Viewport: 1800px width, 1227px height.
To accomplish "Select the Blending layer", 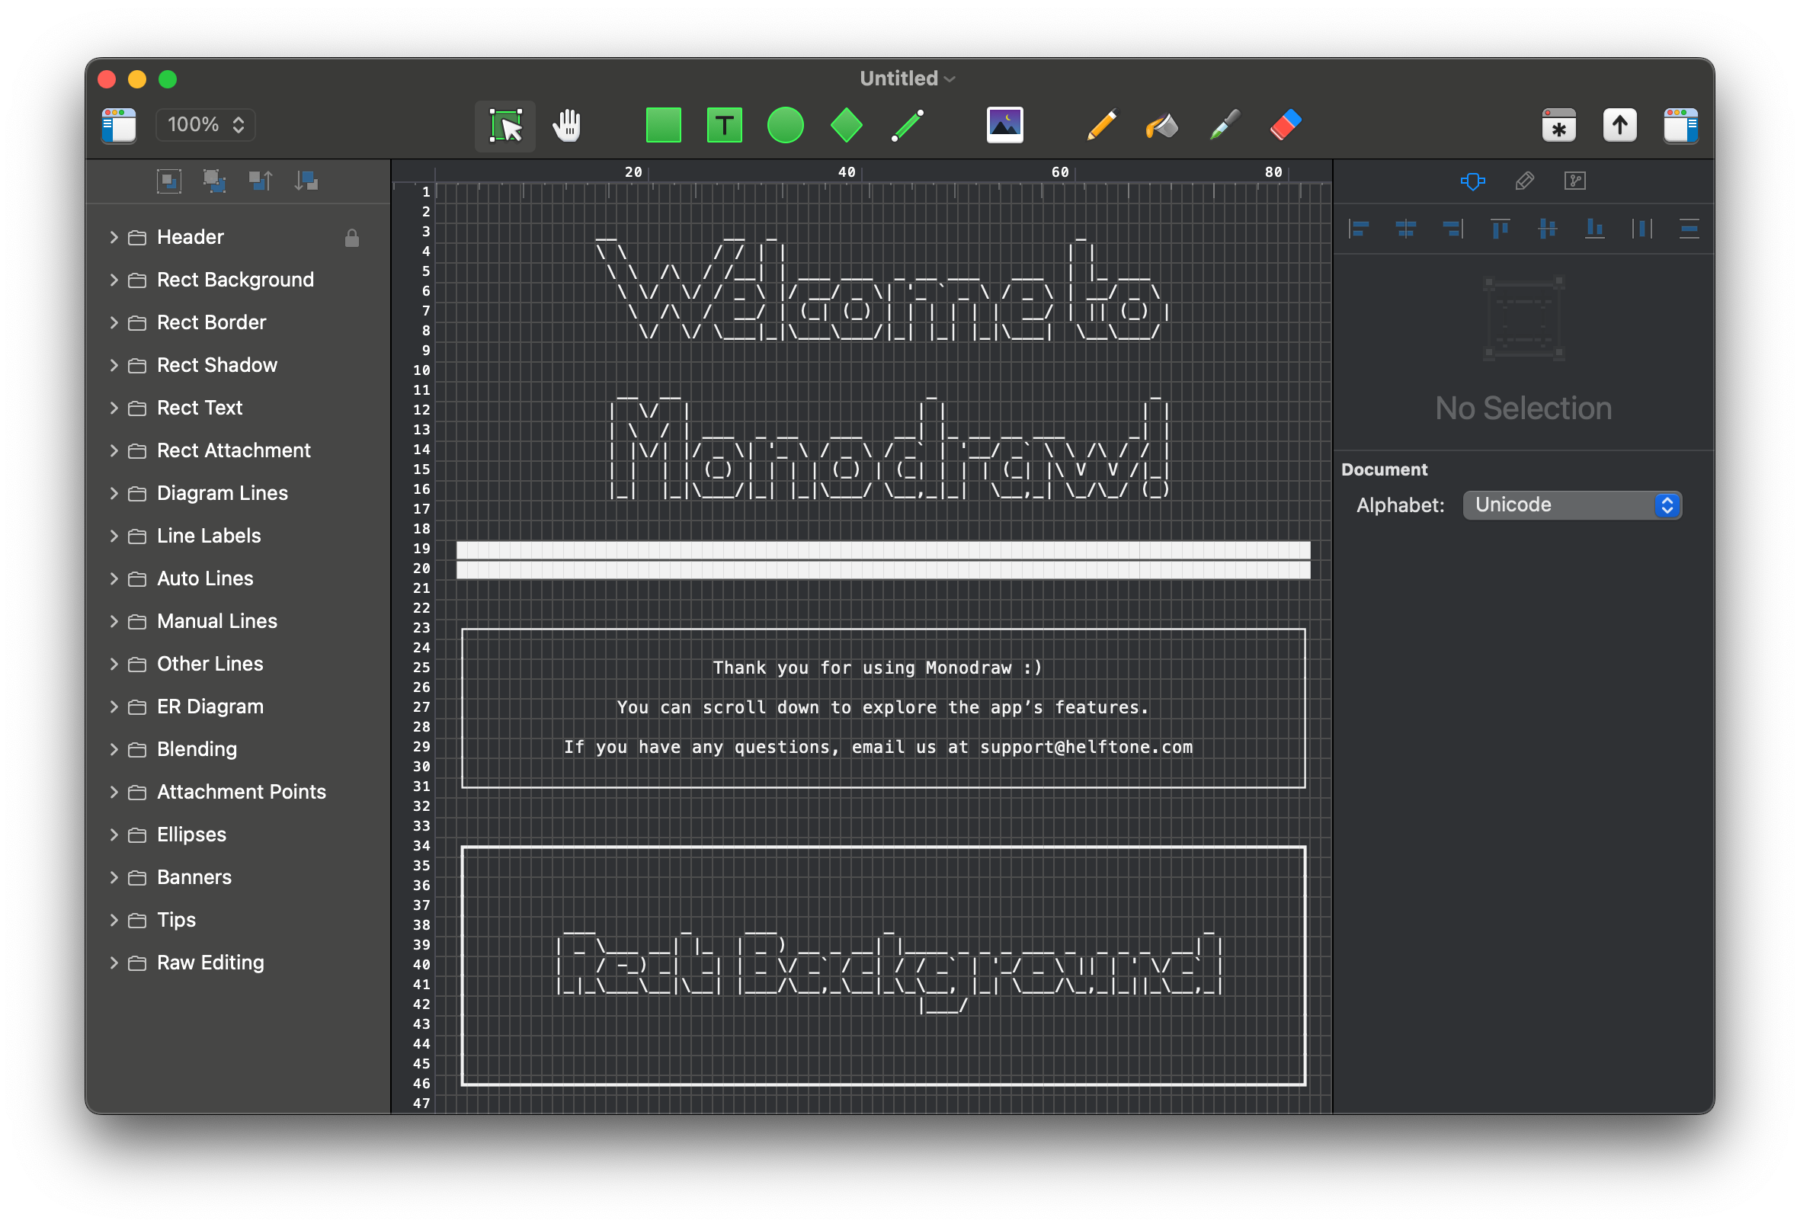I will pos(239,749).
